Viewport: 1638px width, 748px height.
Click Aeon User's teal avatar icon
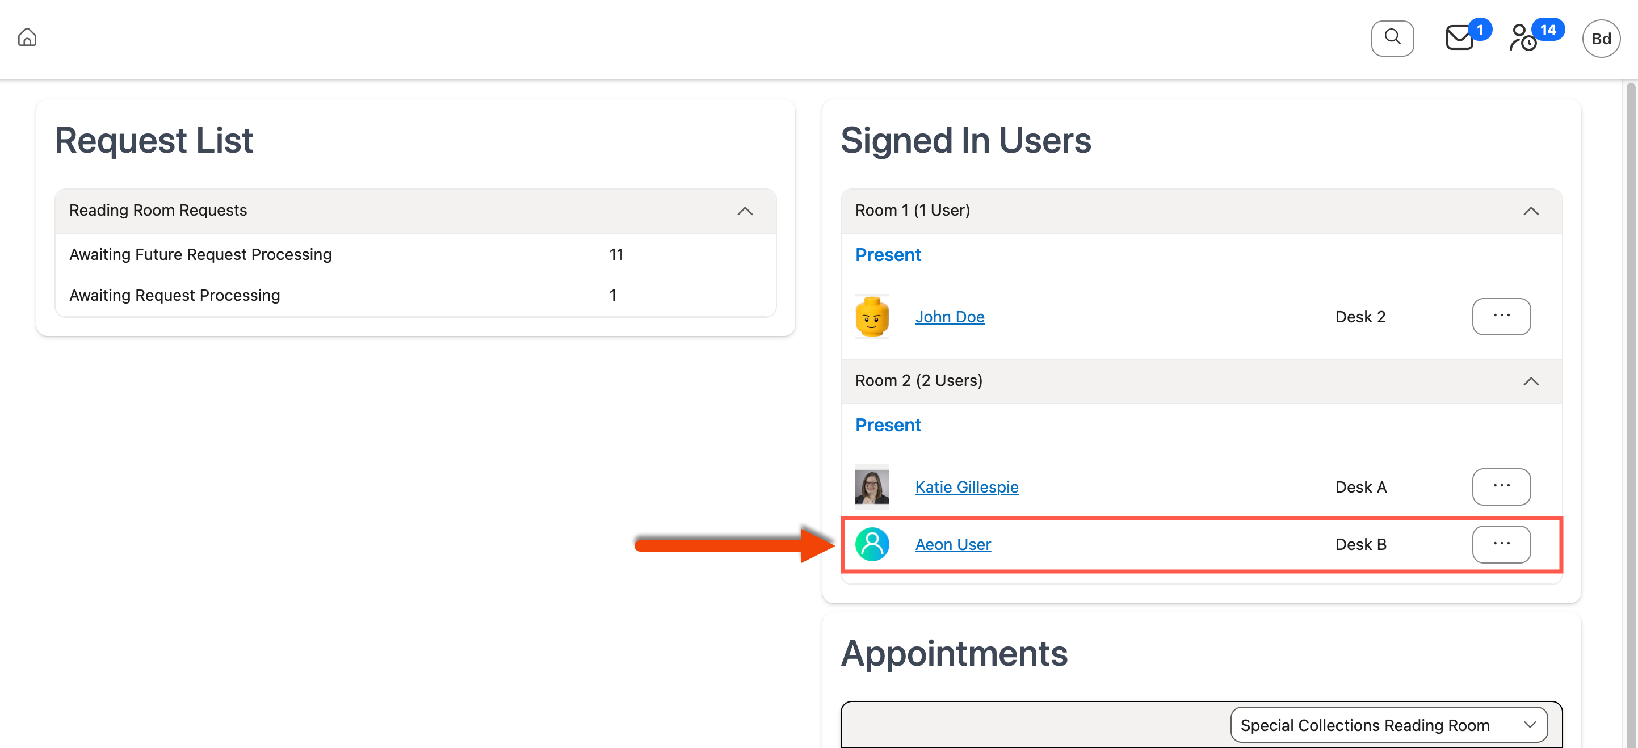tap(872, 544)
